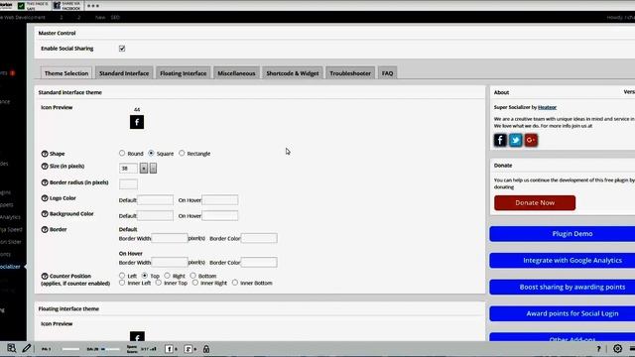Click the page analysis magnifier icon in bottom bar
635x357 pixels.
pyautogui.click(x=11, y=348)
